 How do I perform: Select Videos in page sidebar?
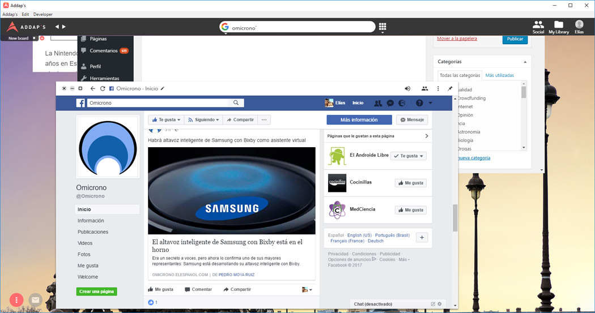[x=85, y=243]
